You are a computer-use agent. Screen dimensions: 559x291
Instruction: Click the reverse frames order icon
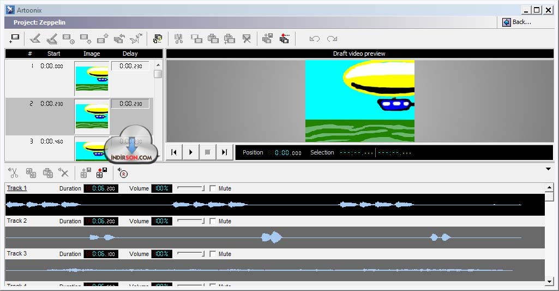[x=119, y=39]
